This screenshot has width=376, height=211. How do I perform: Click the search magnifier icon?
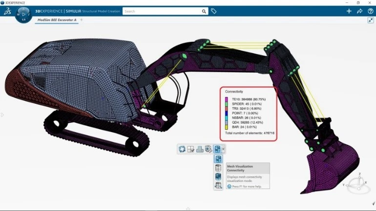coord(204,11)
